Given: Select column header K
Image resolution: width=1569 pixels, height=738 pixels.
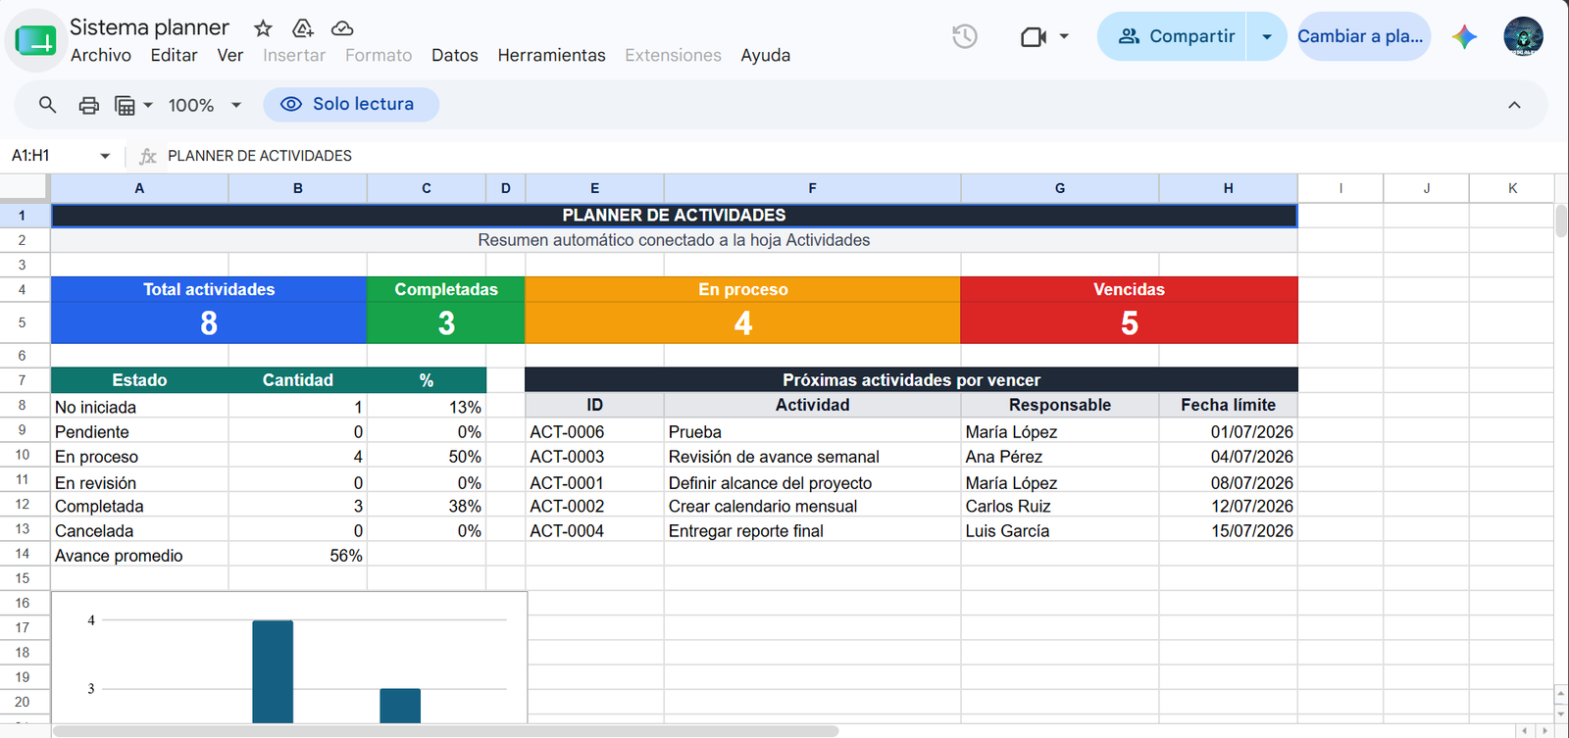Looking at the screenshot, I should coord(1512,188).
